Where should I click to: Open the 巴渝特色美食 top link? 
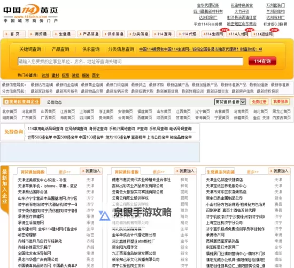coord(242,5)
